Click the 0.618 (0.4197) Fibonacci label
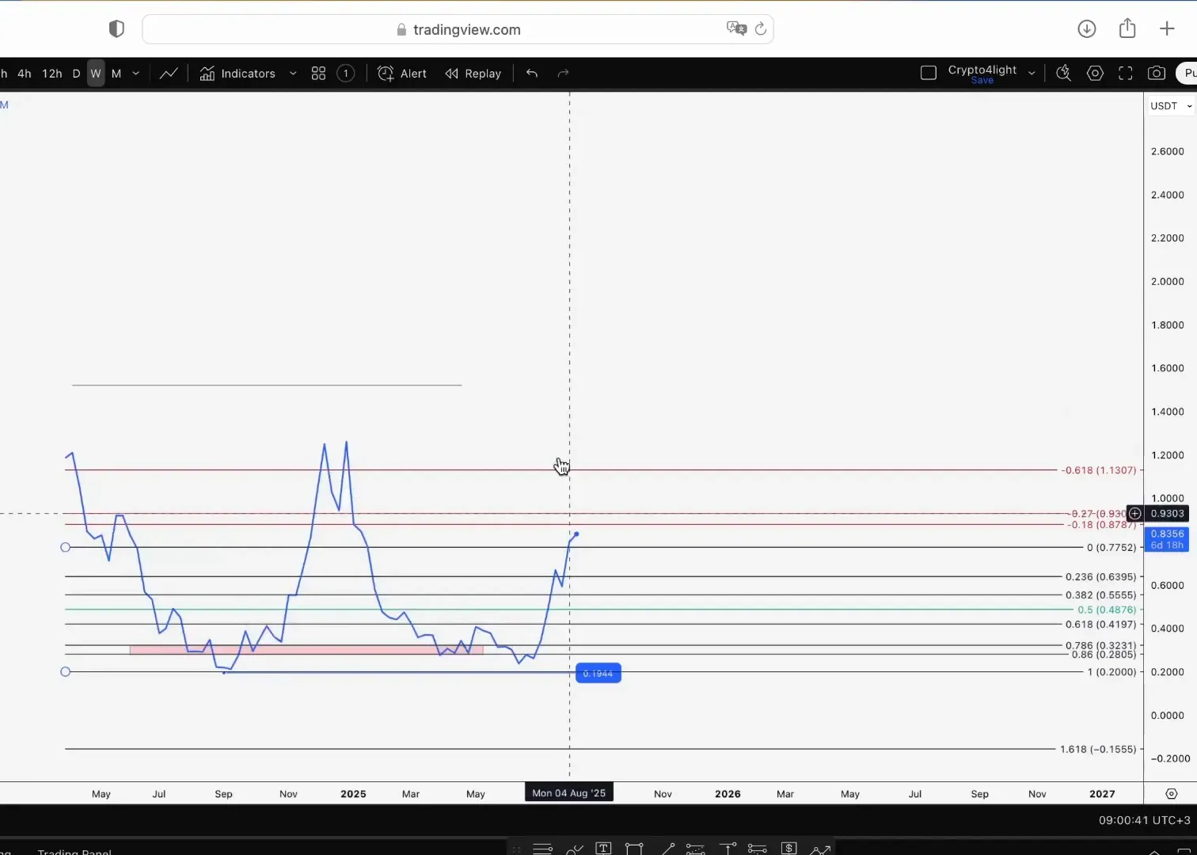1197x855 pixels. click(x=1100, y=625)
